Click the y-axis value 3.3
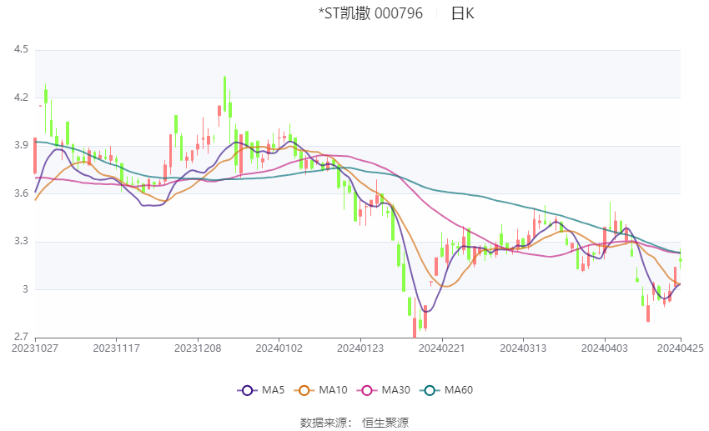This screenshot has width=709, height=431. [x=21, y=241]
